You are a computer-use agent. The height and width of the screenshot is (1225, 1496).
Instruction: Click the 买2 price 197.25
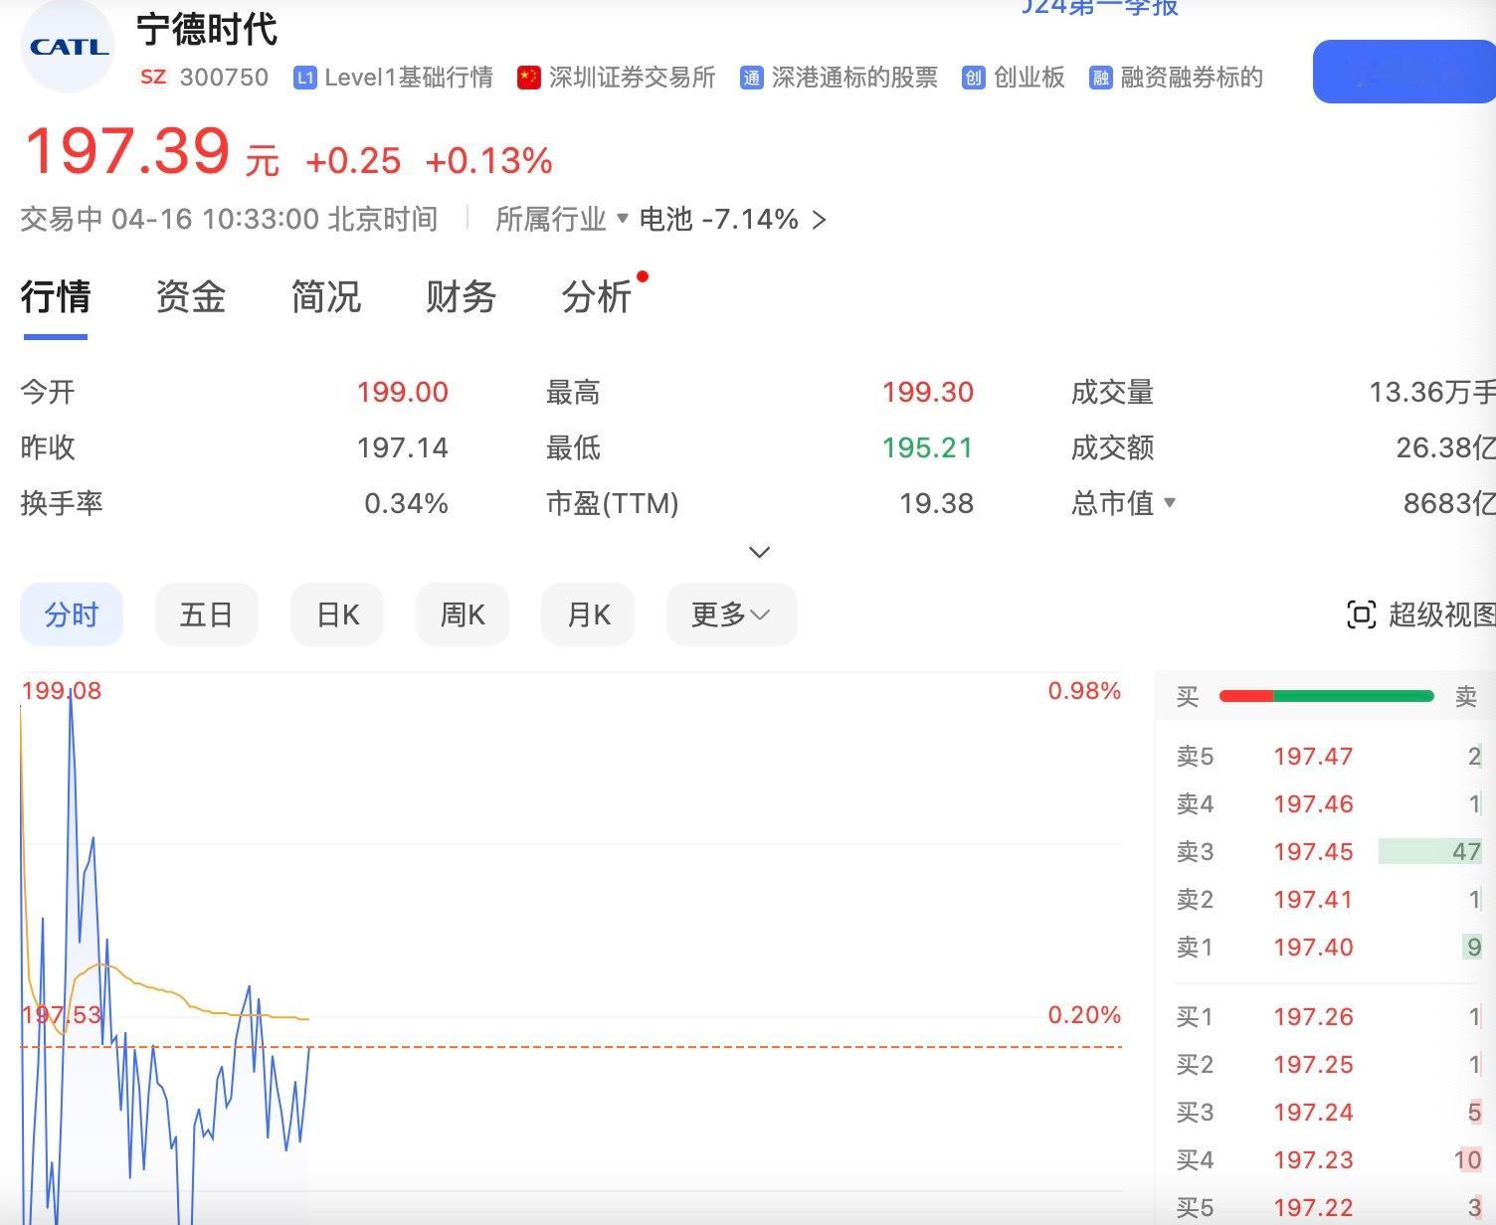[x=1313, y=1064]
